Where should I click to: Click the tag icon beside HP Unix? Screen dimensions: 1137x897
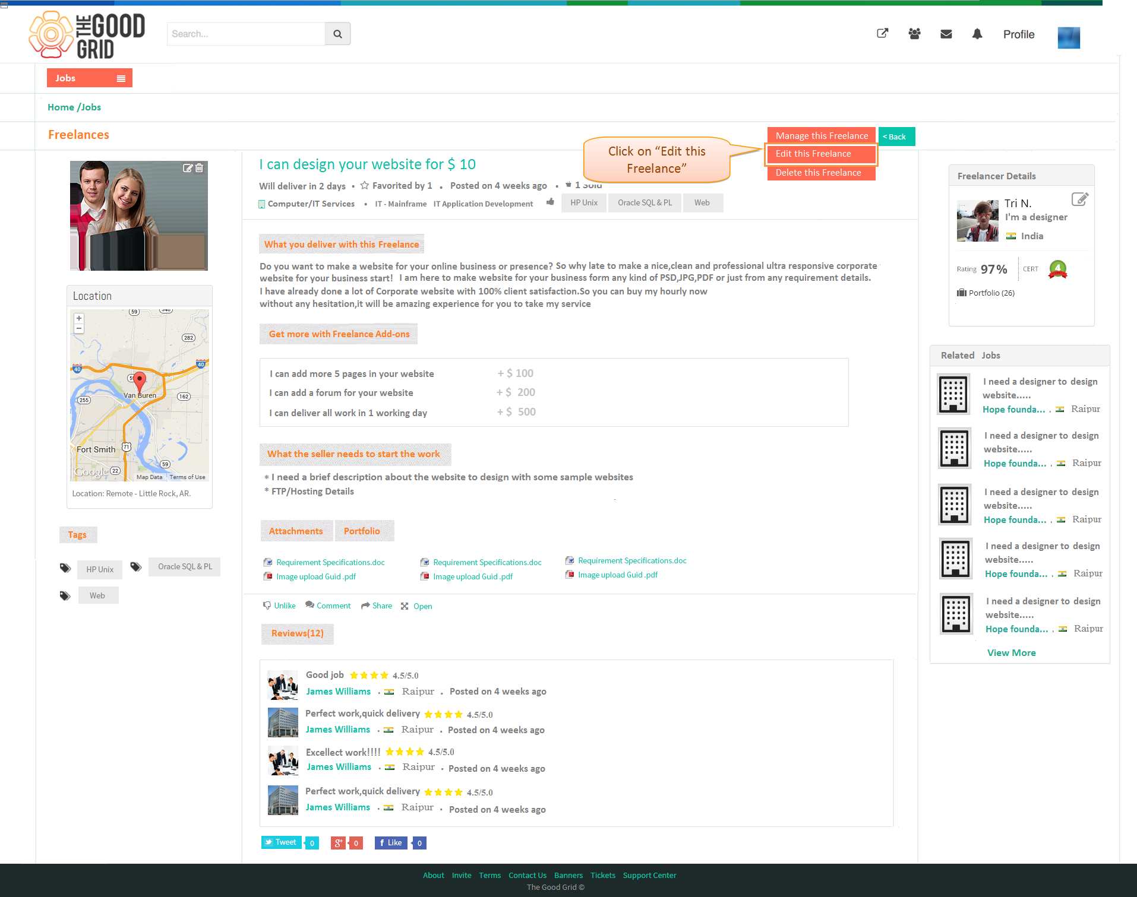[65, 568]
